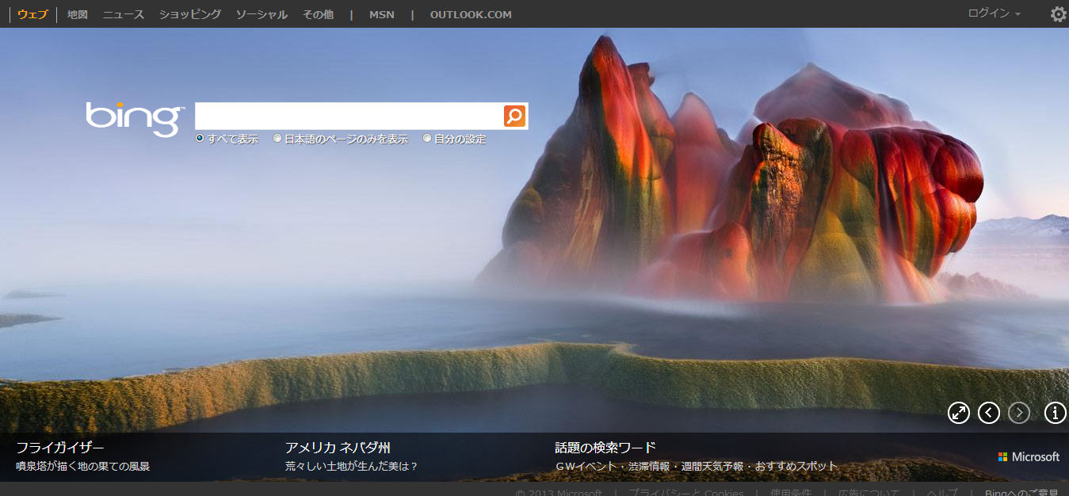Open the OUTLOOK.COM link
1069x496 pixels.
point(471,14)
